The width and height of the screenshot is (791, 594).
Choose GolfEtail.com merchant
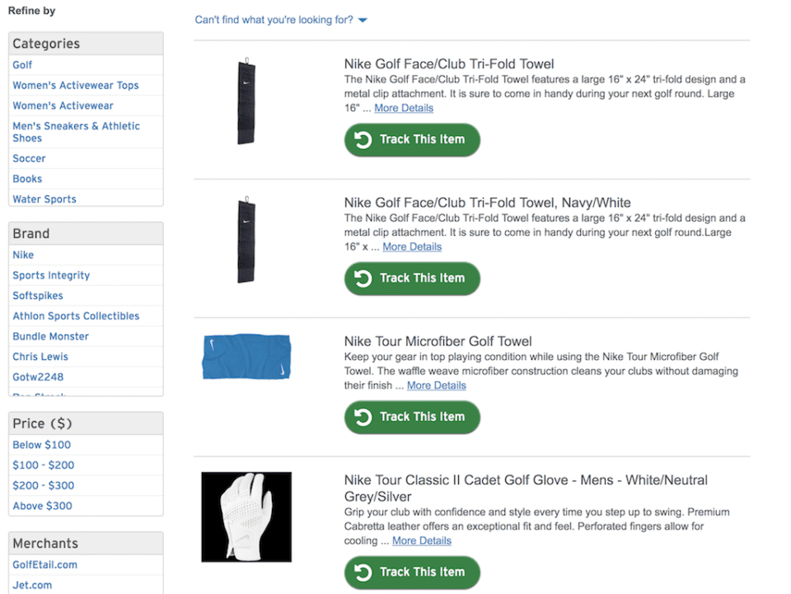[x=44, y=565]
